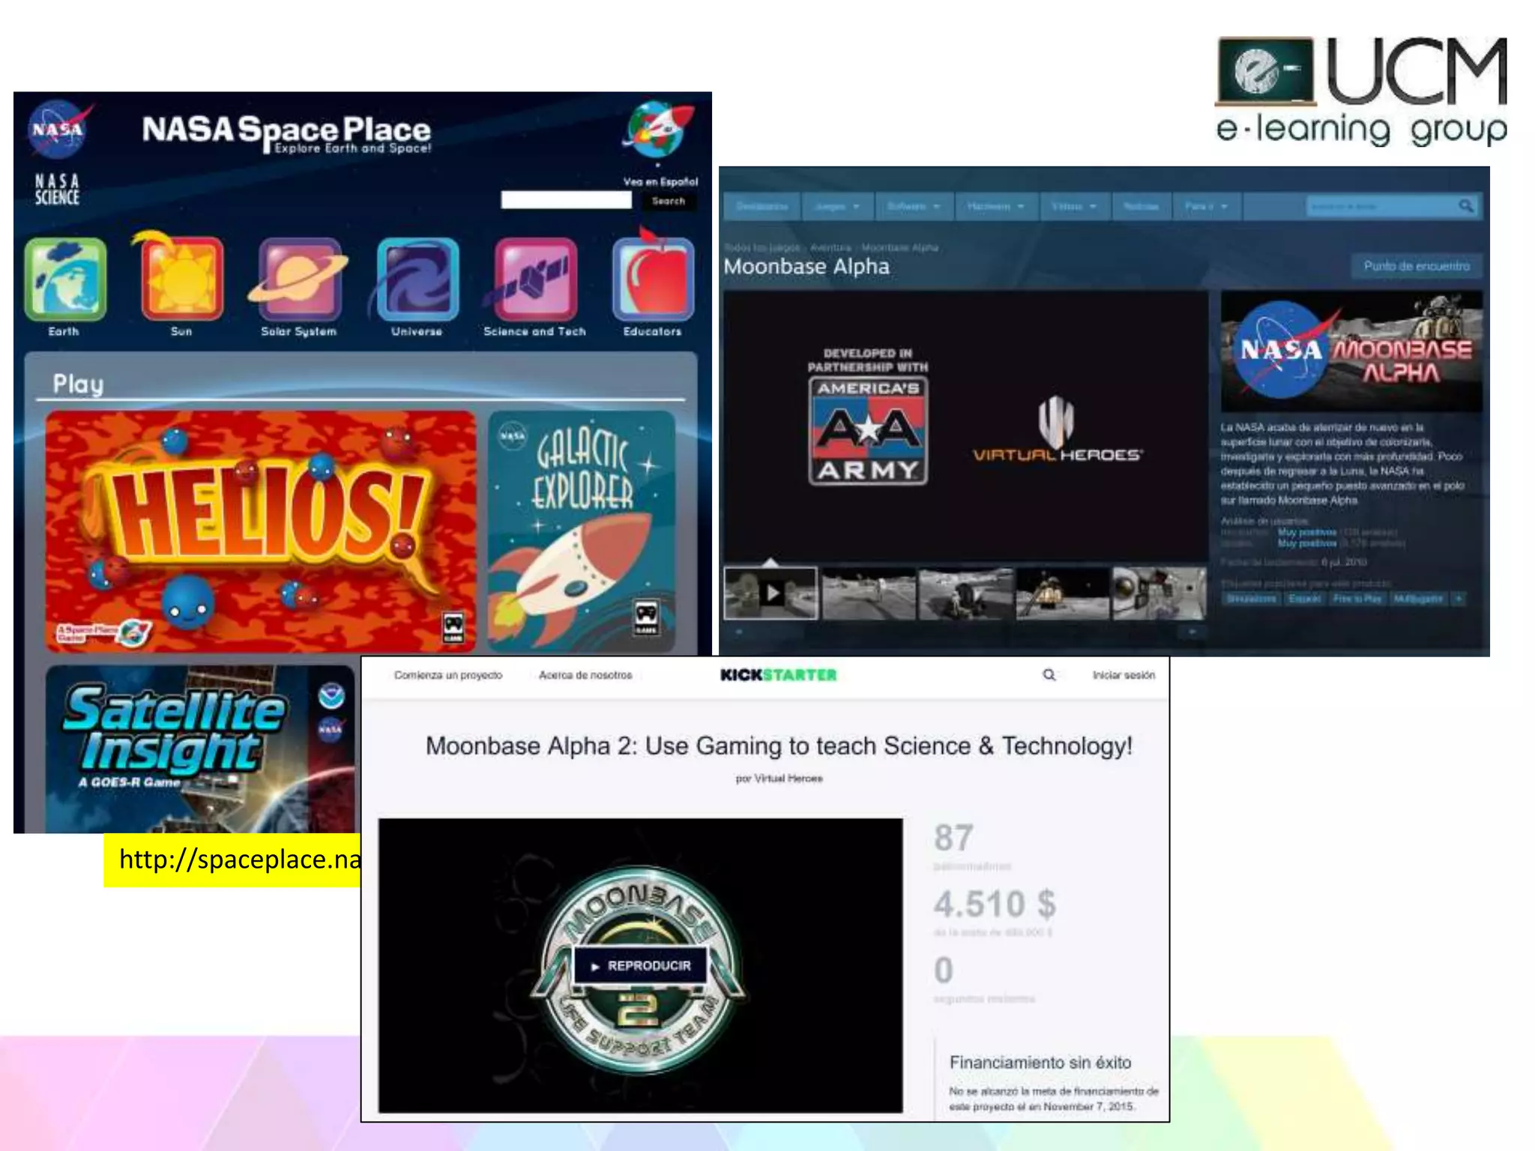The width and height of the screenshot is (1535, 1151).
Task: Open the Hardware dropdown in Steam nav
Action: click(996, 206)
